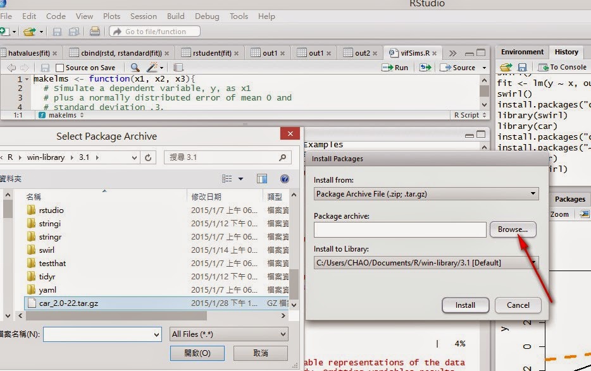This screenshot has width=591, height=371.
Task: Switch to the Environment tab
Action: click(522, 52)
